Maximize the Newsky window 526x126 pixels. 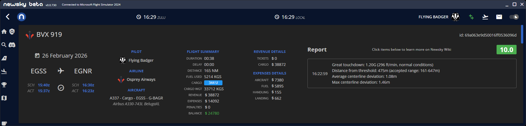click(x=514, y=4)
